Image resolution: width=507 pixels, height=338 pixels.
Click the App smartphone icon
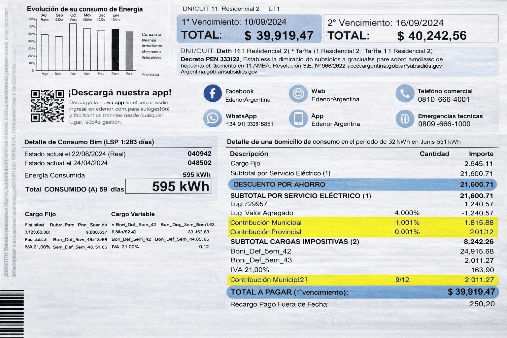[298, 118]
